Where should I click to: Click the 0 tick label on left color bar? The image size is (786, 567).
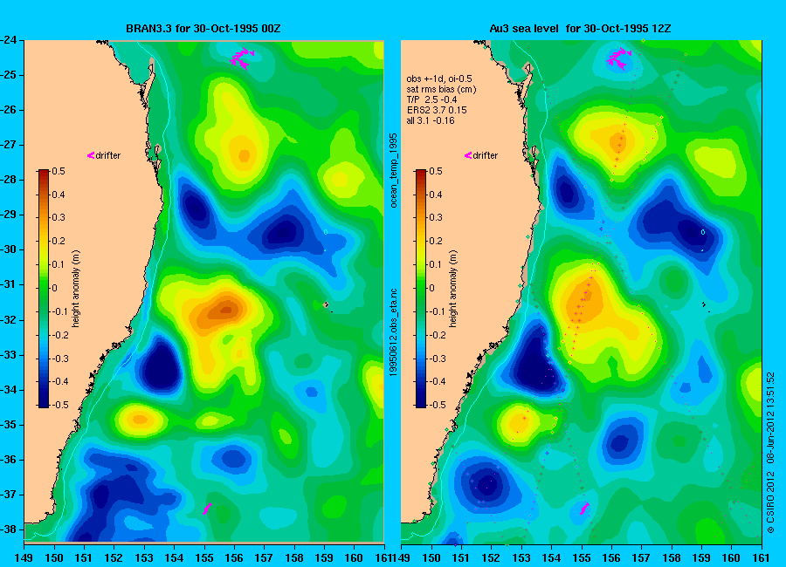55,288
